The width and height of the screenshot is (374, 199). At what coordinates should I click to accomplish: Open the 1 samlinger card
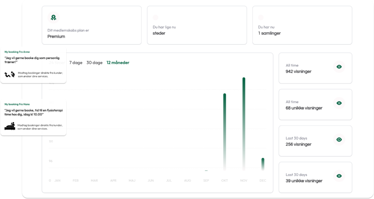(302, 25)
